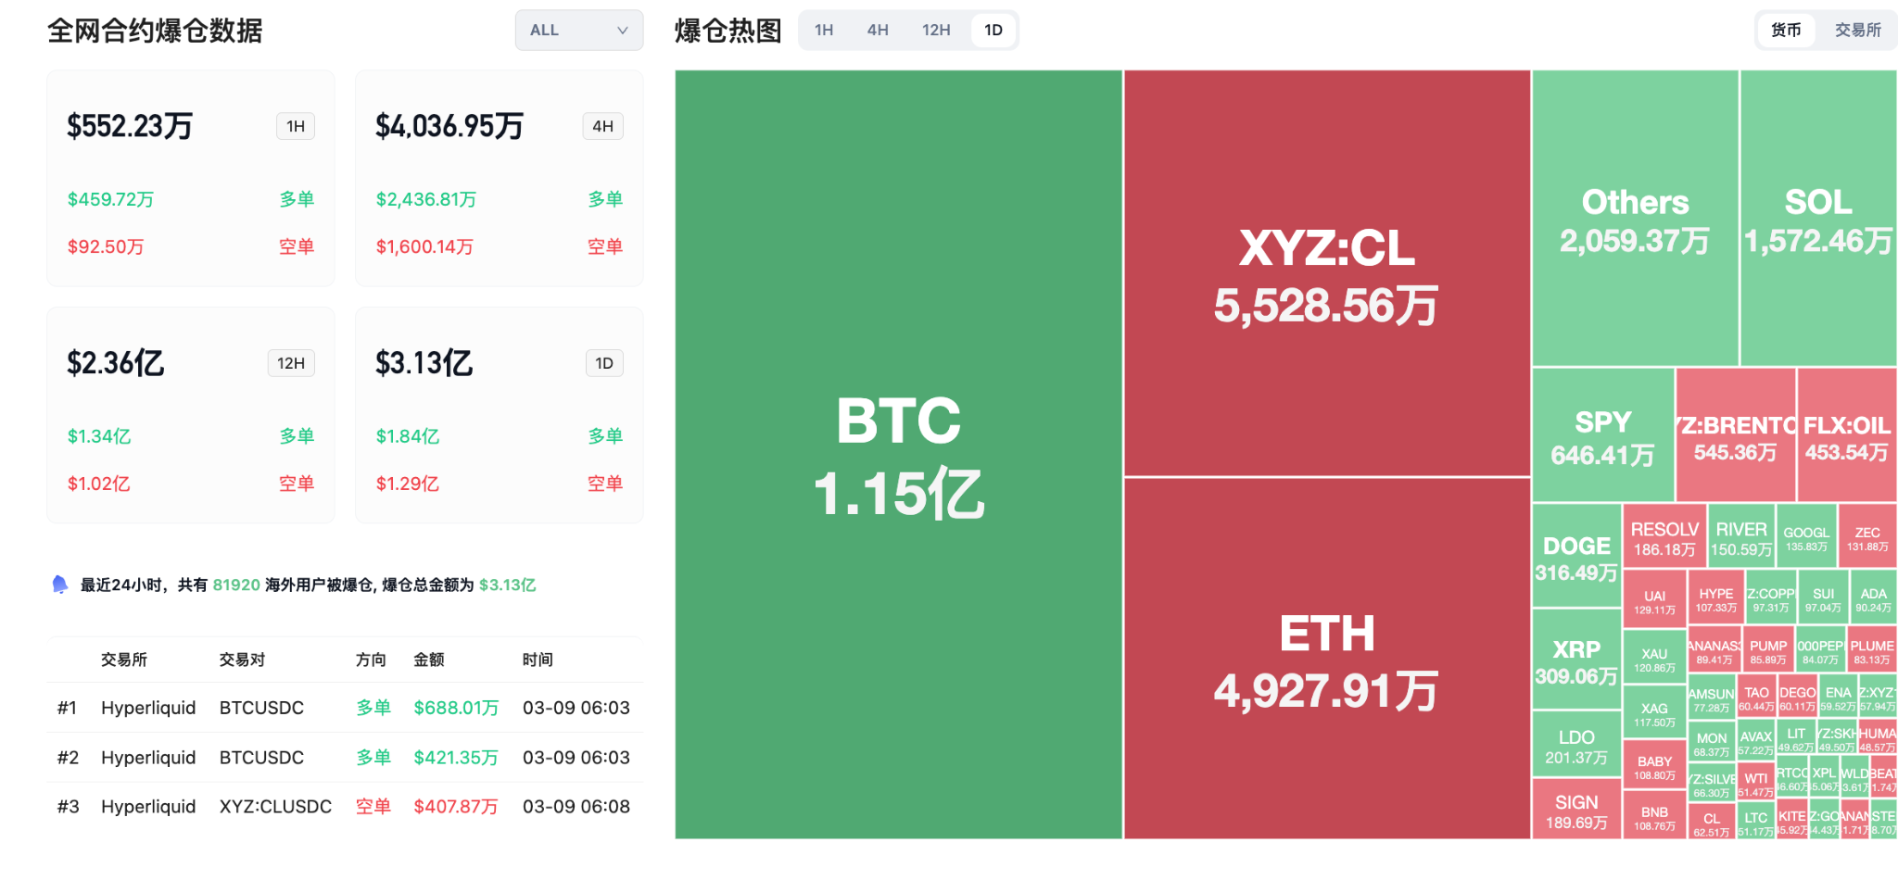
Task: Select the 1D heatmap tab
Action: point(993,31)
